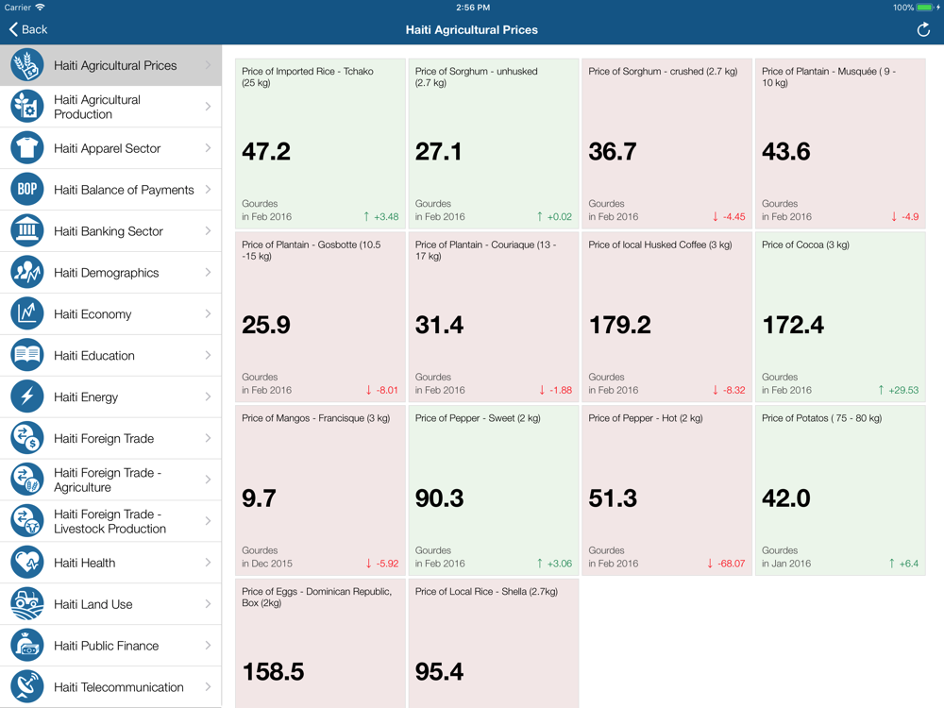The width and height of the screenshot is (944, 708).
Task: Open chevron next to Haiti Demographics
Action: tap(208, 273)
